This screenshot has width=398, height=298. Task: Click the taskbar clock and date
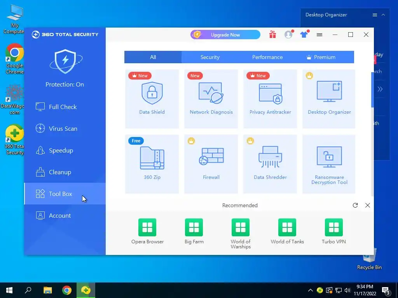click(365, 290)
